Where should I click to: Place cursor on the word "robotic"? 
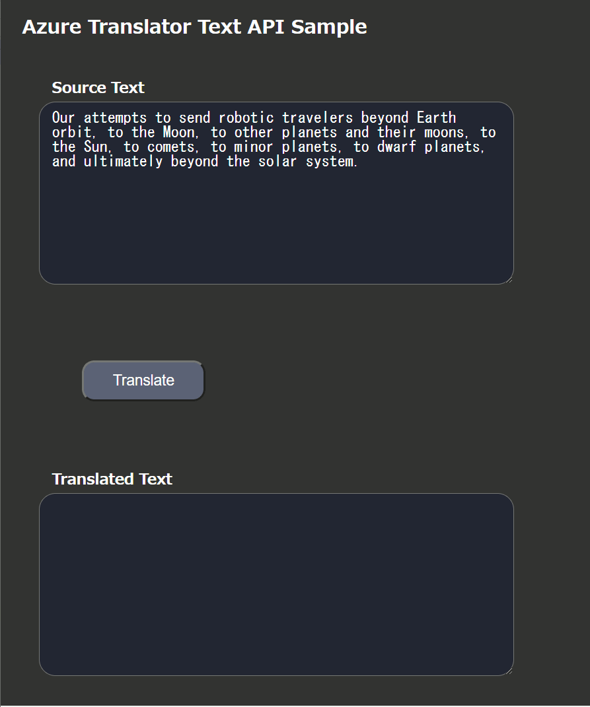coord(246,118)
